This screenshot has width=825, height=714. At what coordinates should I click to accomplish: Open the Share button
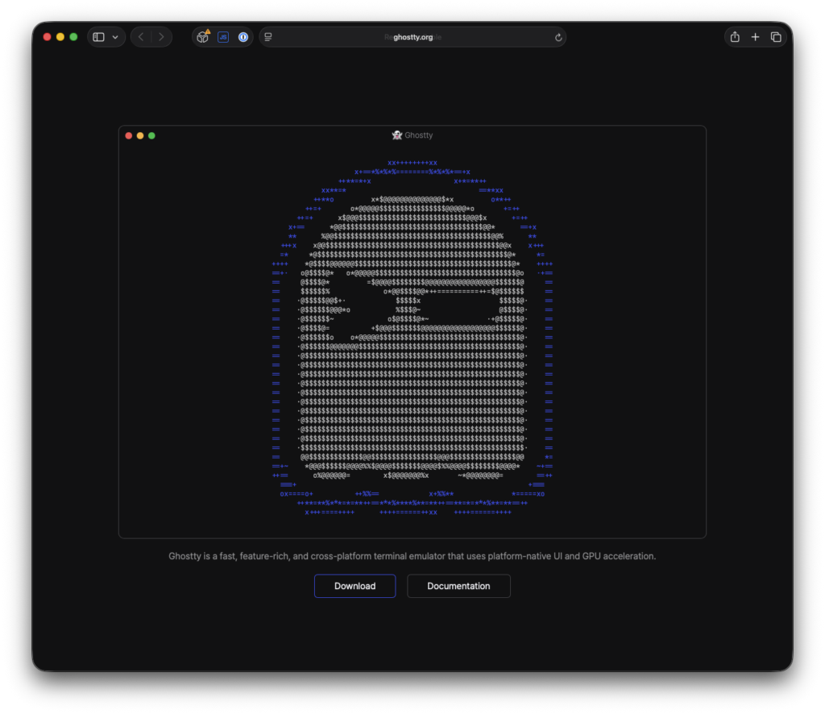735,37
